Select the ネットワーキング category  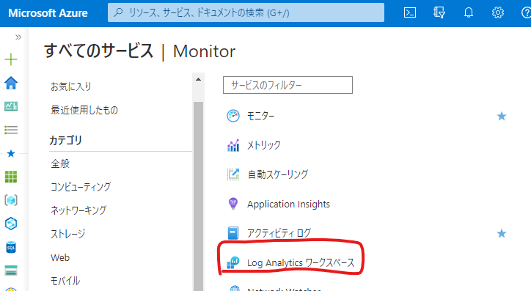78,210
